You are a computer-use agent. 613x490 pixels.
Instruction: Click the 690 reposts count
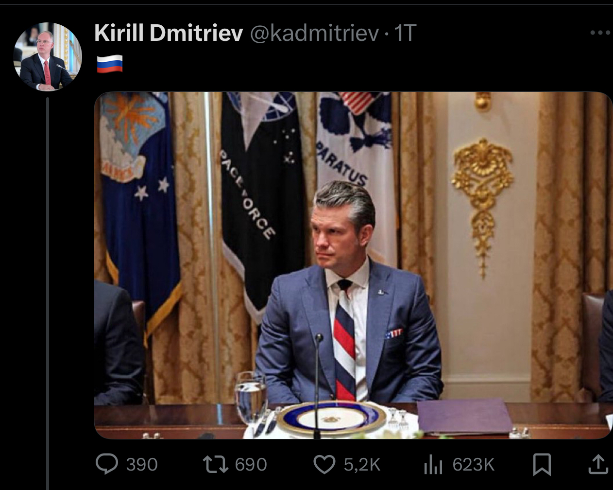(251, 464)
